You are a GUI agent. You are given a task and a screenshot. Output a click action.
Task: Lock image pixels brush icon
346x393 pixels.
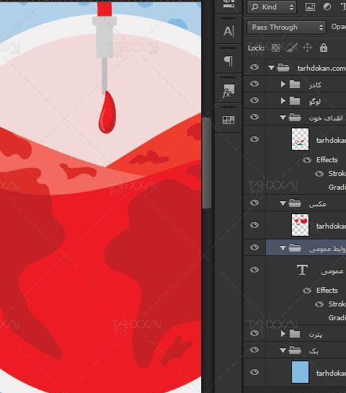click(x=292, y=48)
